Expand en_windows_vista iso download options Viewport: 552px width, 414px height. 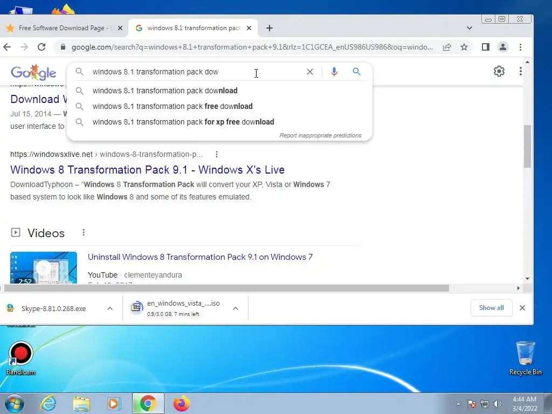(236, 308)
